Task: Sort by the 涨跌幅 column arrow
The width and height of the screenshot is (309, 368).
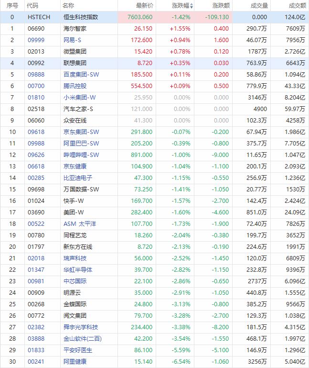Action: point(192,6)
